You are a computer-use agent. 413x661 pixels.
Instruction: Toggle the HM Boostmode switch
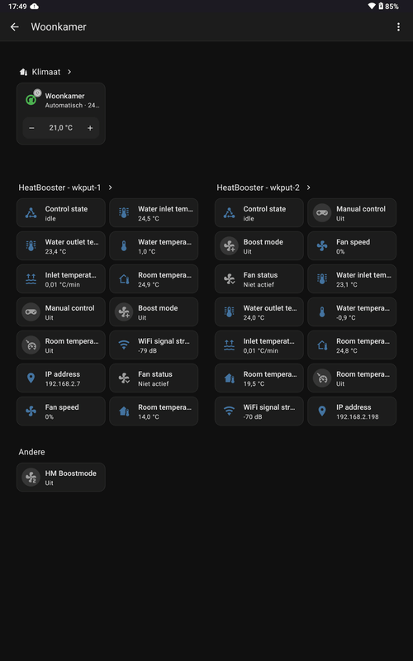(x=31, y=478)
